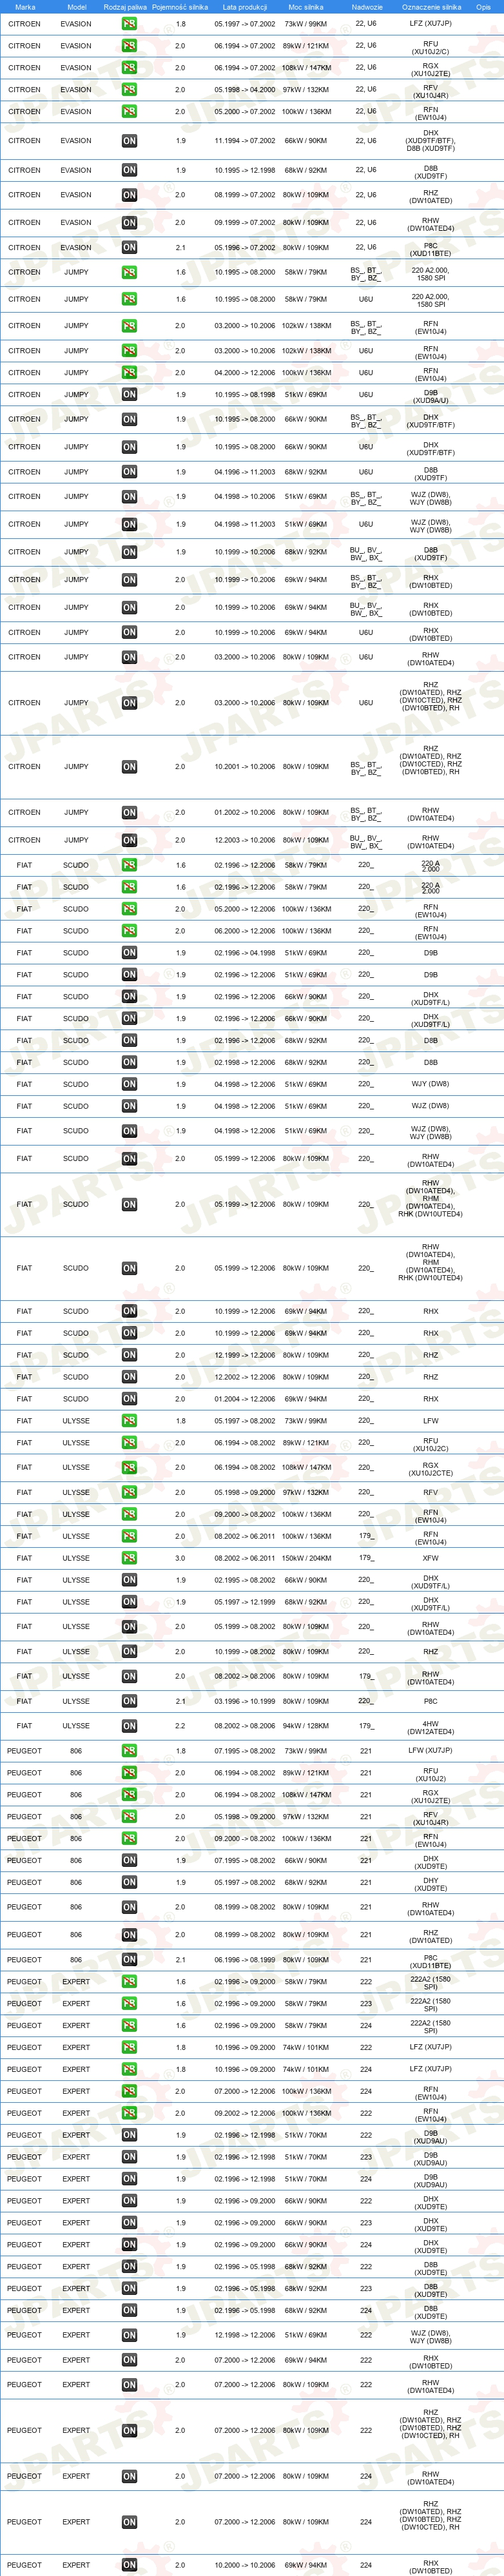The width and height of the screenshot is (504, 2576).
Task: Click petrol icon for Jumpy 04.2000 -> 12.2006 row
Action: (x=129, y=373)
